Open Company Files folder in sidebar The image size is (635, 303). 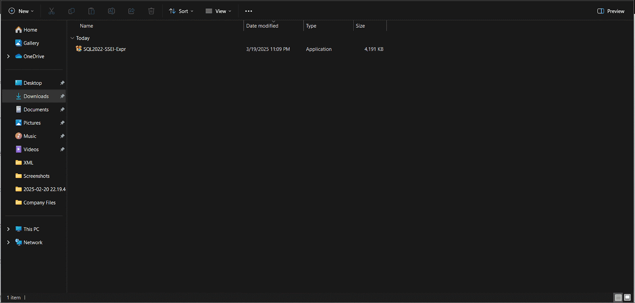(x=39, y=203)
